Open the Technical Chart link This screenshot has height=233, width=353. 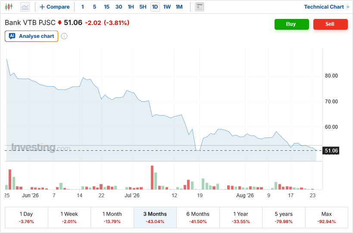point(326,7)
